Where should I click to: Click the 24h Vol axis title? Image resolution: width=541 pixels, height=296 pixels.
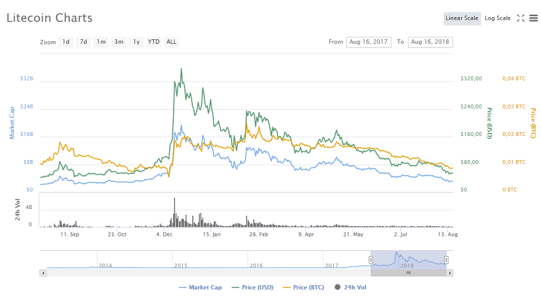click(18, 209)
